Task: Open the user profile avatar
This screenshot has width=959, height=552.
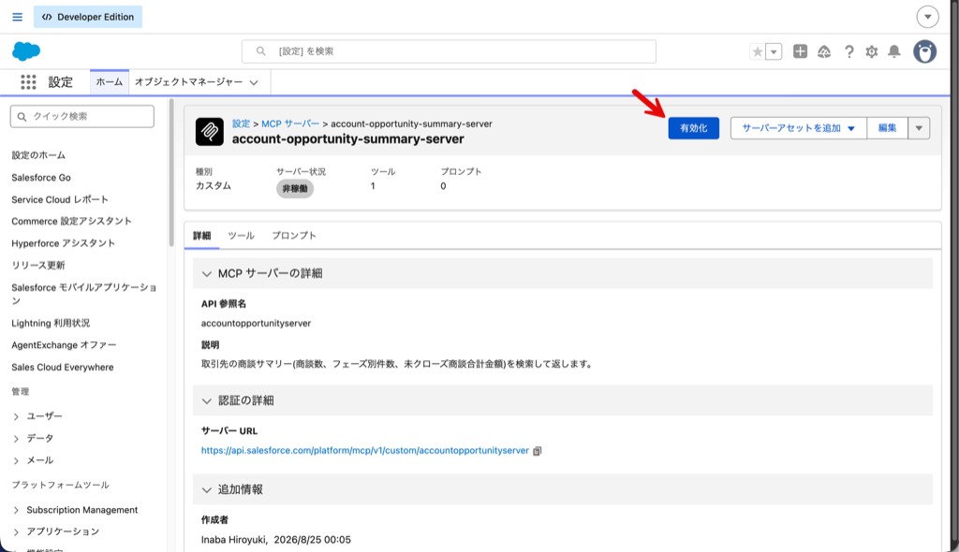Action: tap(924, 51)
